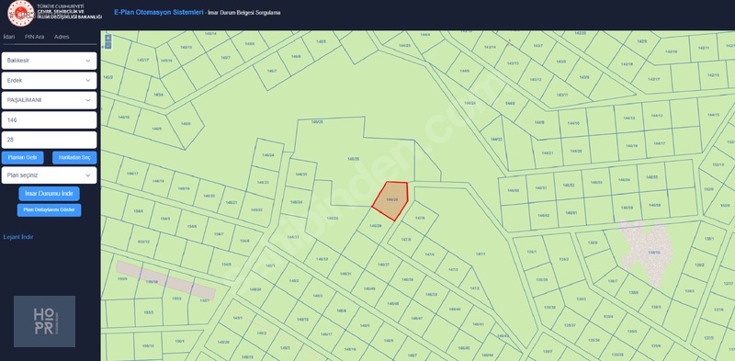The height and width of the screenshot is (361, 735).
Task: Open the İdari tab
Action: pos(9,37)
